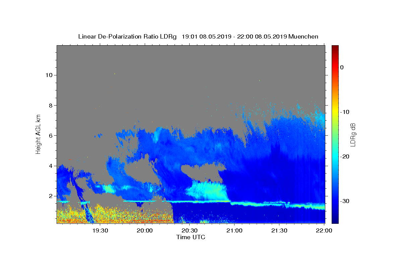The width and height of the screenshot is (402, 268).
Task: Click the colorbar value -20
Action: click(345, 156)
